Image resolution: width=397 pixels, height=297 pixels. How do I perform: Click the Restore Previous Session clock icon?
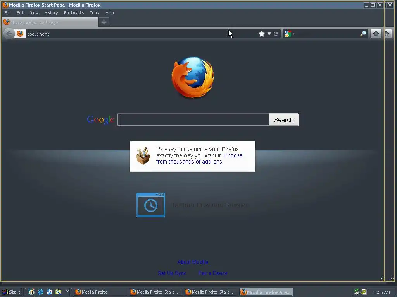click(151, 205)
